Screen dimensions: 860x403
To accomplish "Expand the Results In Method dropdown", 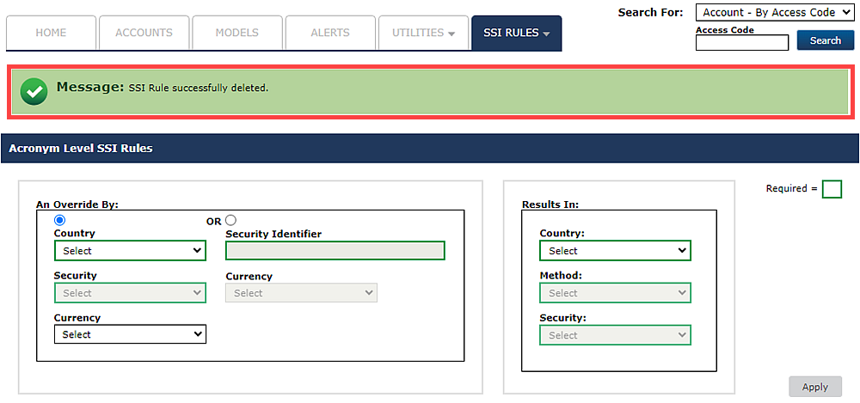I will 615,293.
